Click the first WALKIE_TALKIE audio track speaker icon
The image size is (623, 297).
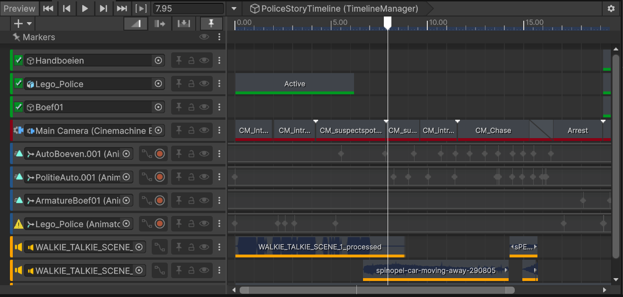(x=18, y=247)
